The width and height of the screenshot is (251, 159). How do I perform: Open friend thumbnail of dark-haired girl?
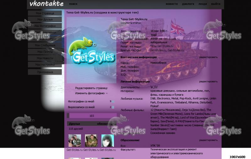pos(108,141)
